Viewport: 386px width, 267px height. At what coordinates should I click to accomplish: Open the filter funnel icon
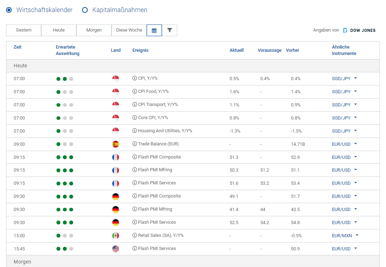170,30
